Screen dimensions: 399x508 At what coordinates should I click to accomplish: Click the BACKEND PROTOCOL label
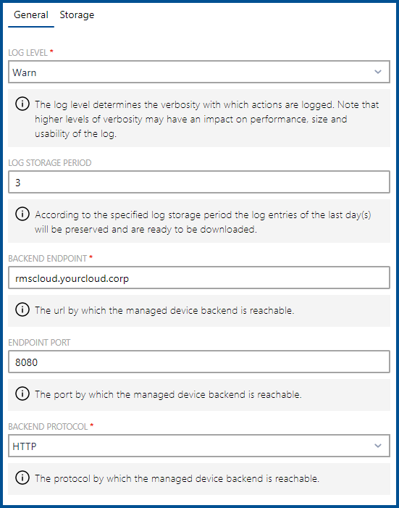coord(48,426)
